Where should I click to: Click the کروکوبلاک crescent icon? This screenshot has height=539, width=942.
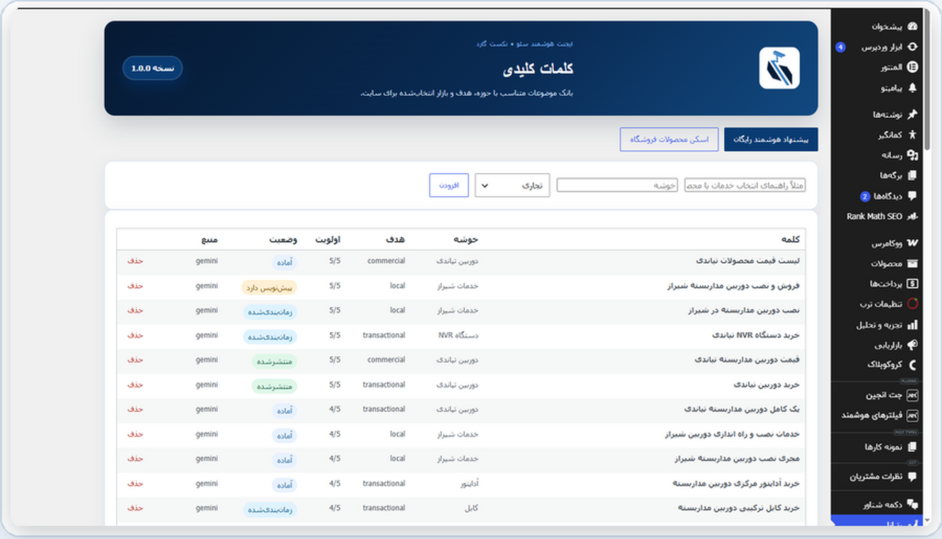pyautogui.click(x=912, y=365)
